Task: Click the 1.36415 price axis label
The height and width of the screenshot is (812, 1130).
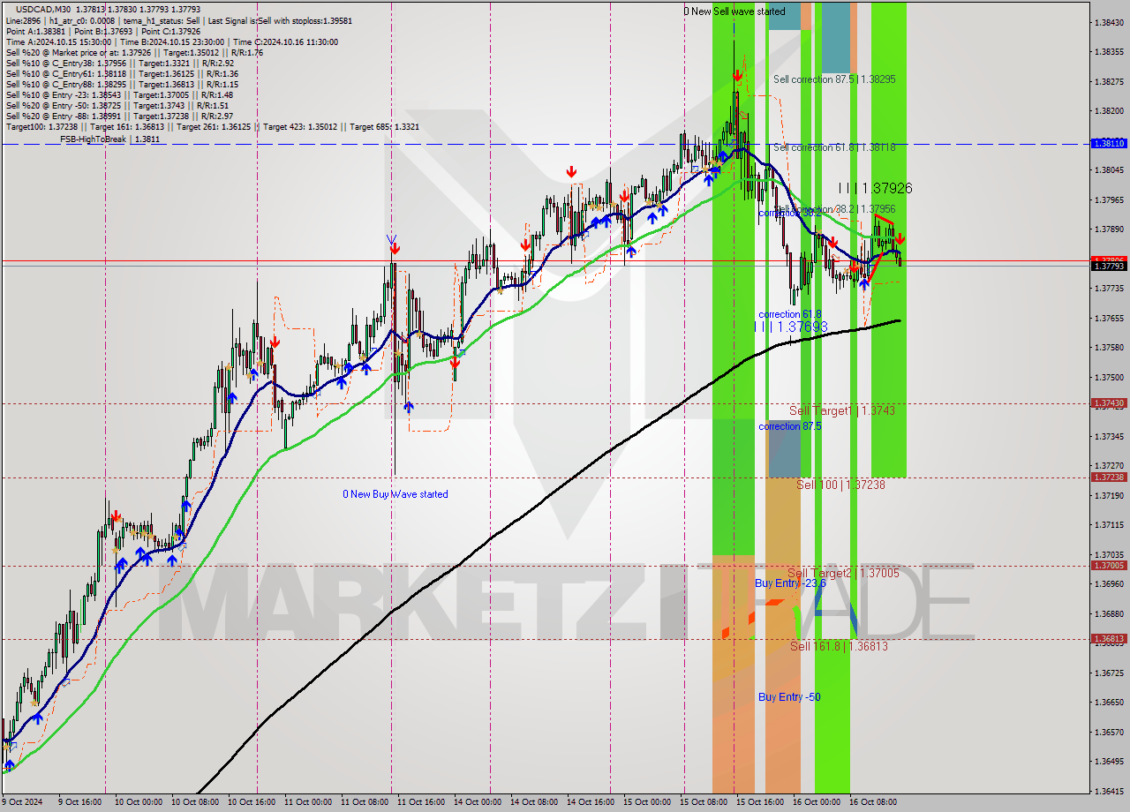Action: pos(1109,792)
